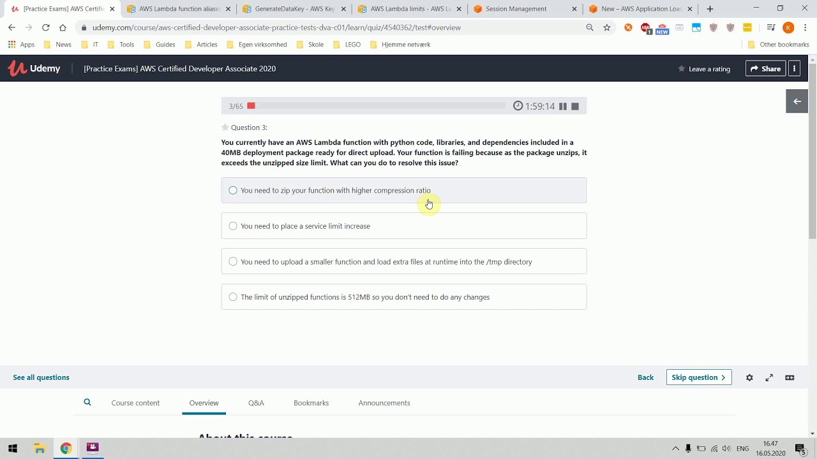Screen dimensions: 817x459
Task: Bookmark this page with star icon
Action: coord(607,27)
